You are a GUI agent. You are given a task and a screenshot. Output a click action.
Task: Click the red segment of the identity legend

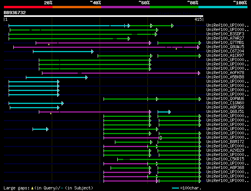[28, 7]
